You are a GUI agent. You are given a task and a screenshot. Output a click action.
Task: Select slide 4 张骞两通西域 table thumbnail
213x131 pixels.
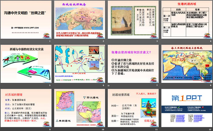(187, 20)
